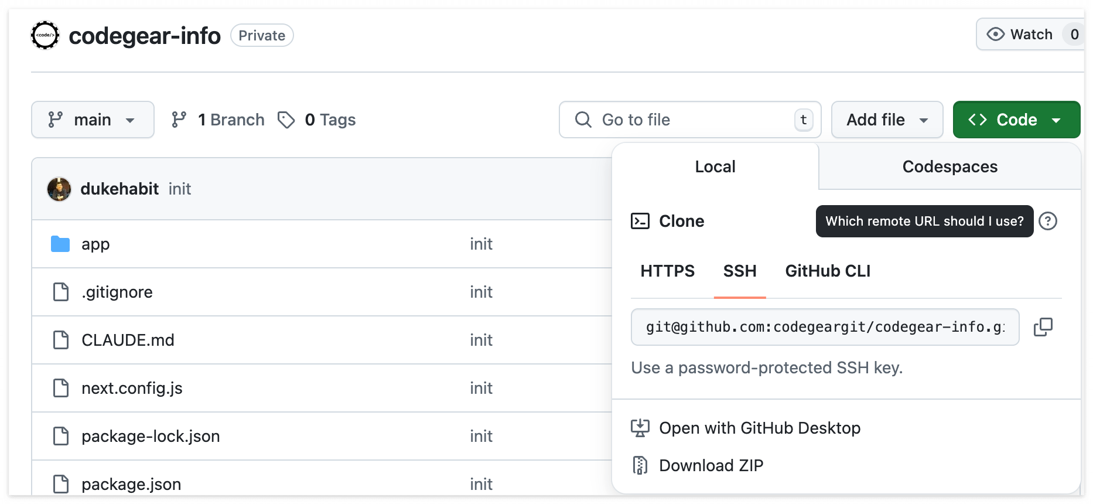The height and width of the screenshot is (504, 1093).
Task: Open the next.config.js file
Action: [x=132, y=388]
